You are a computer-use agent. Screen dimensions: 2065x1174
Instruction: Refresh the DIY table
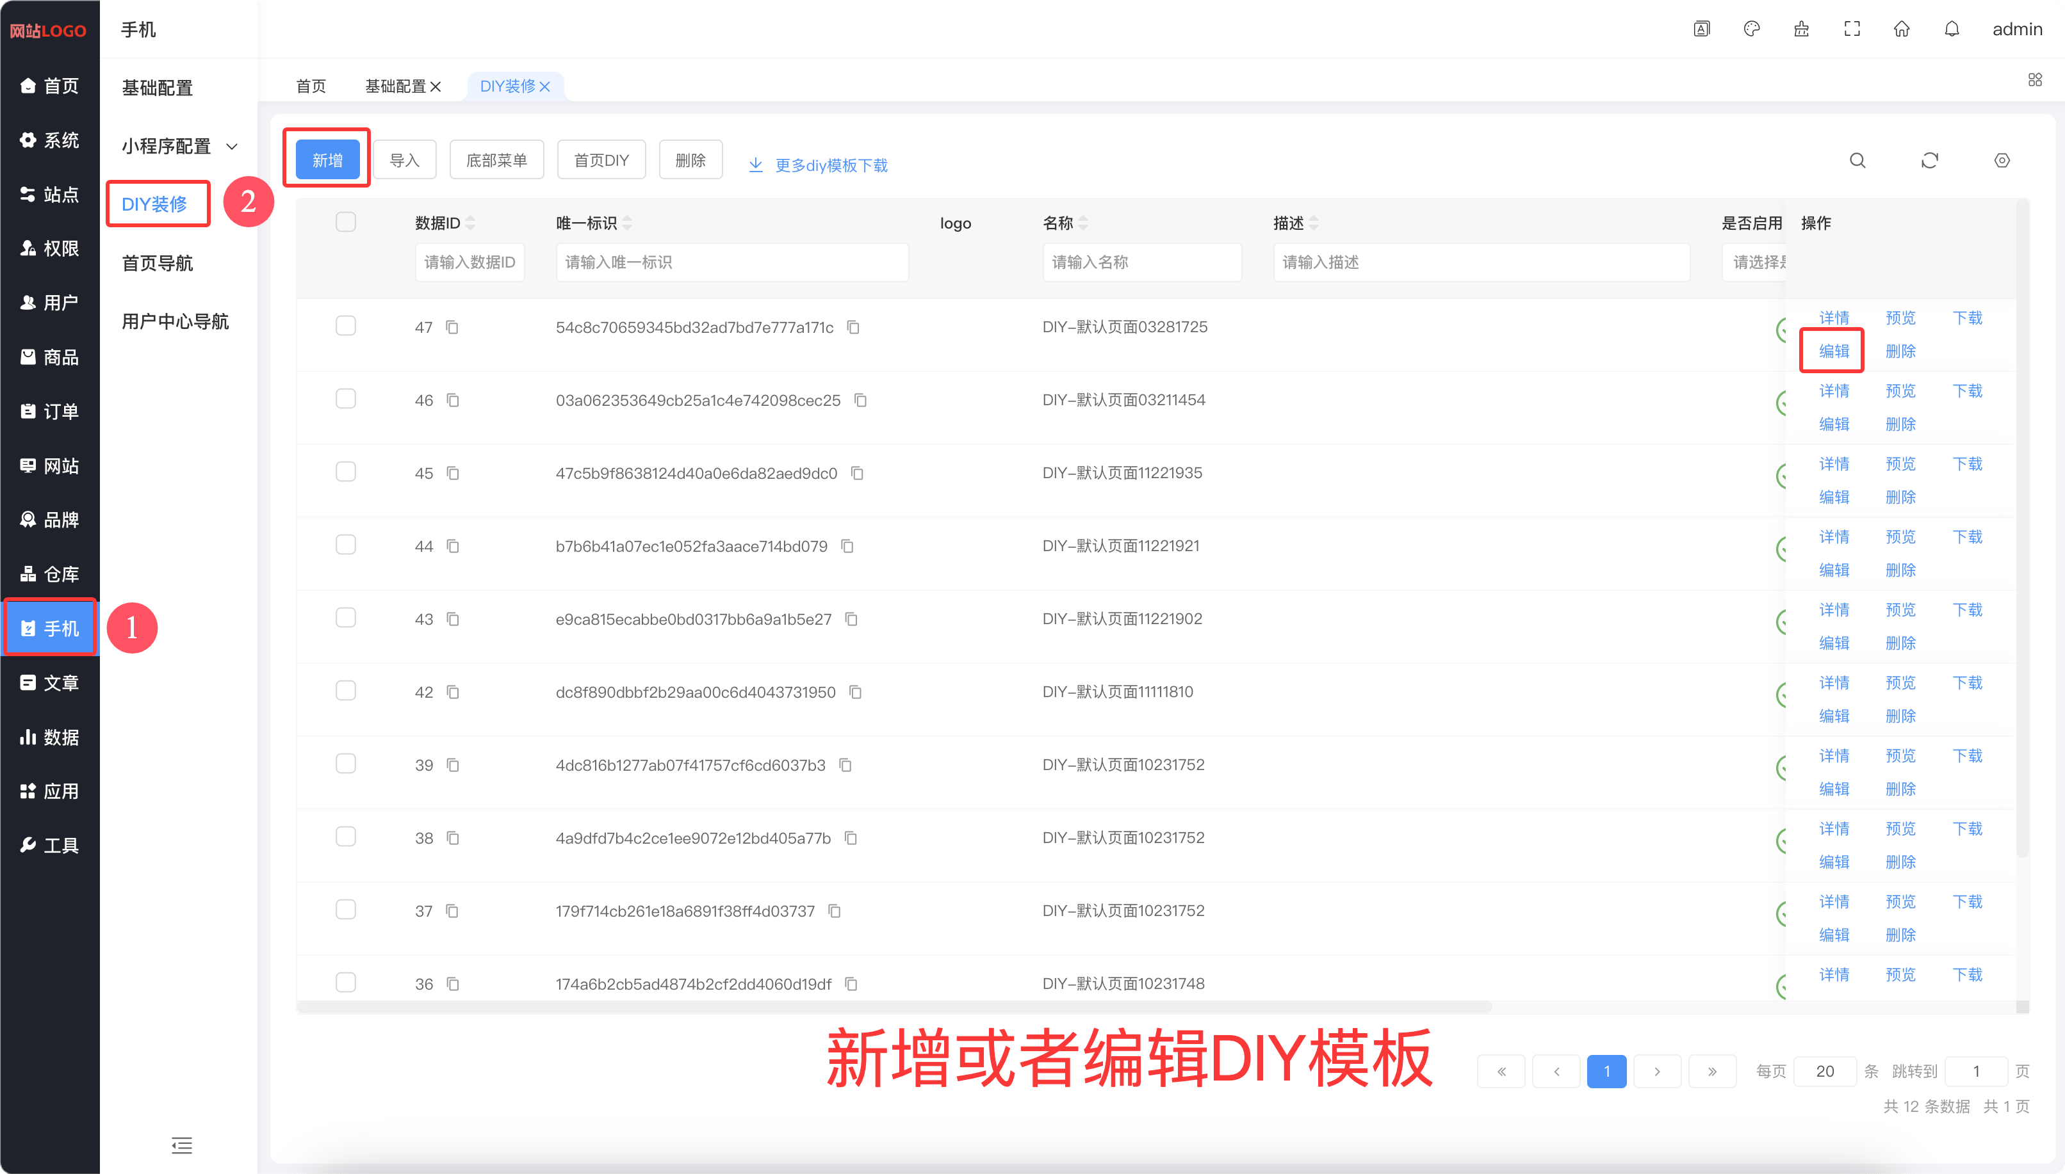pos(1929,161)
